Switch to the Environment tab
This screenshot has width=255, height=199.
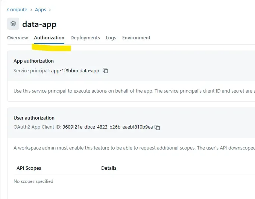coord(136,38)
